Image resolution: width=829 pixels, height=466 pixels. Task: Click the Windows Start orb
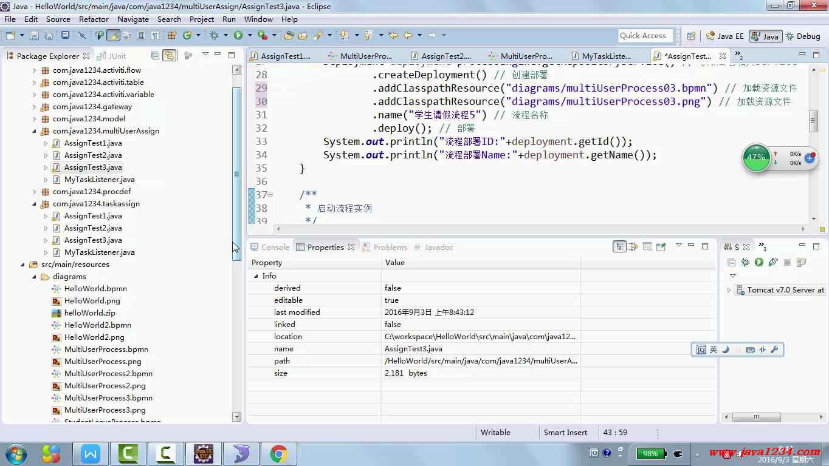16,453
